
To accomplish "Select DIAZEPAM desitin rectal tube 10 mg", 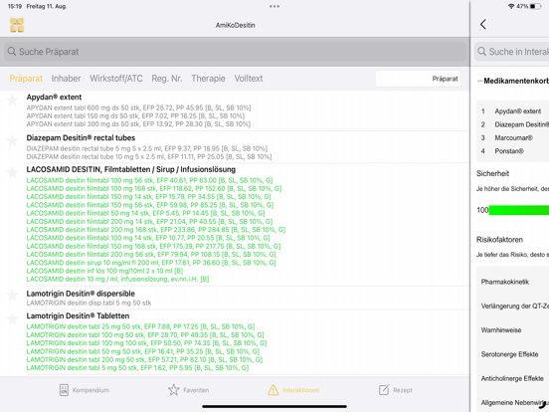I will (x=149, y=156).
